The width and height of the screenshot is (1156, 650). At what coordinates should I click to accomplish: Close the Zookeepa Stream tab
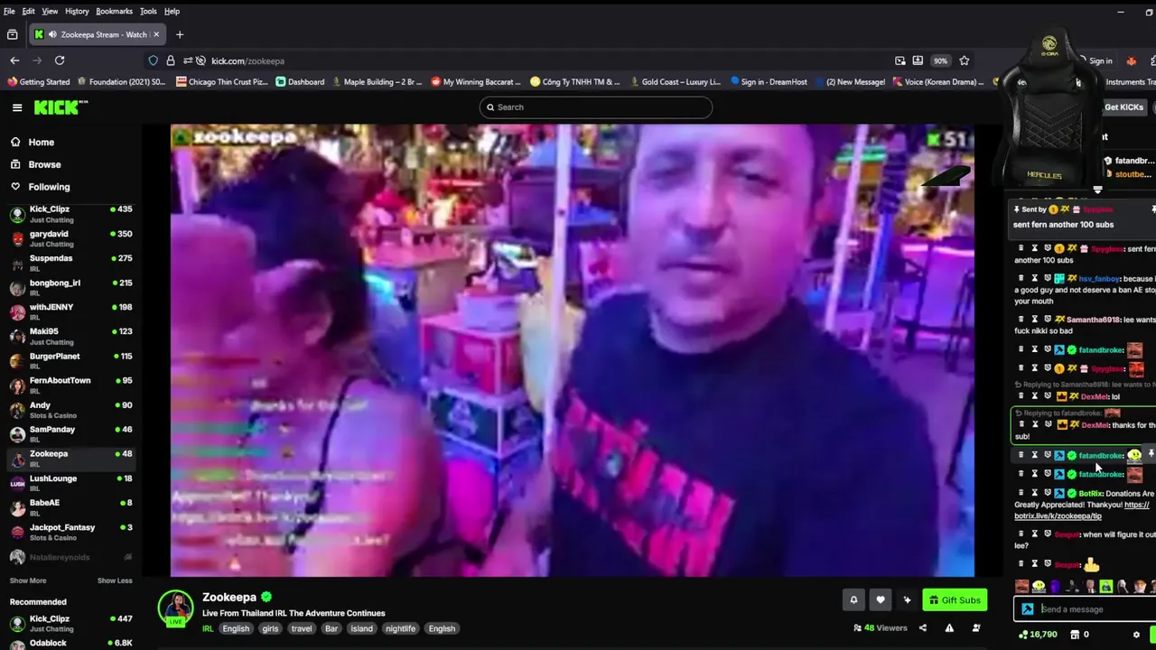pyautogui.click(x=155, y=34)
